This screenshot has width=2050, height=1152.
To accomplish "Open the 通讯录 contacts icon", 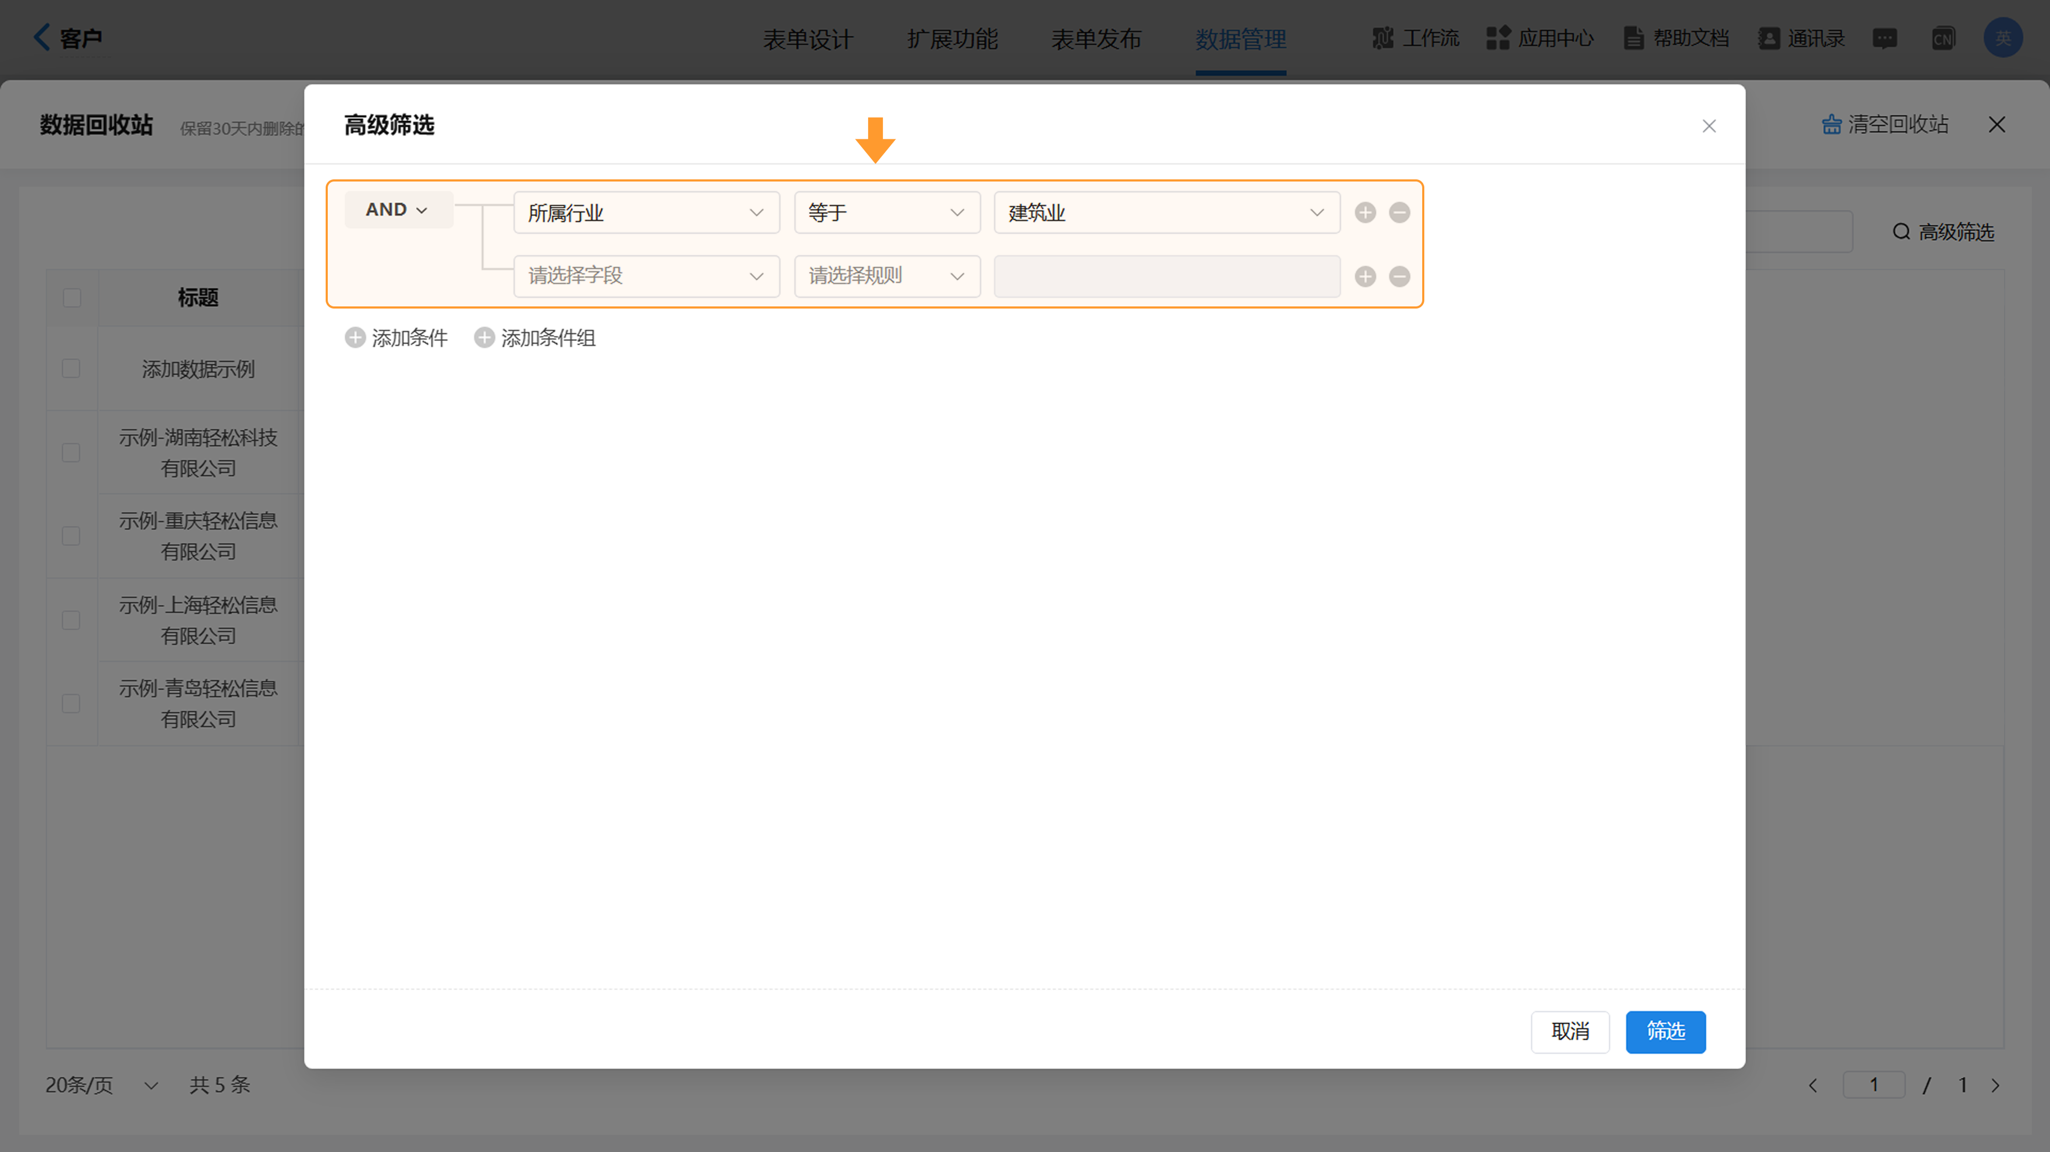I will point(1768,38).
